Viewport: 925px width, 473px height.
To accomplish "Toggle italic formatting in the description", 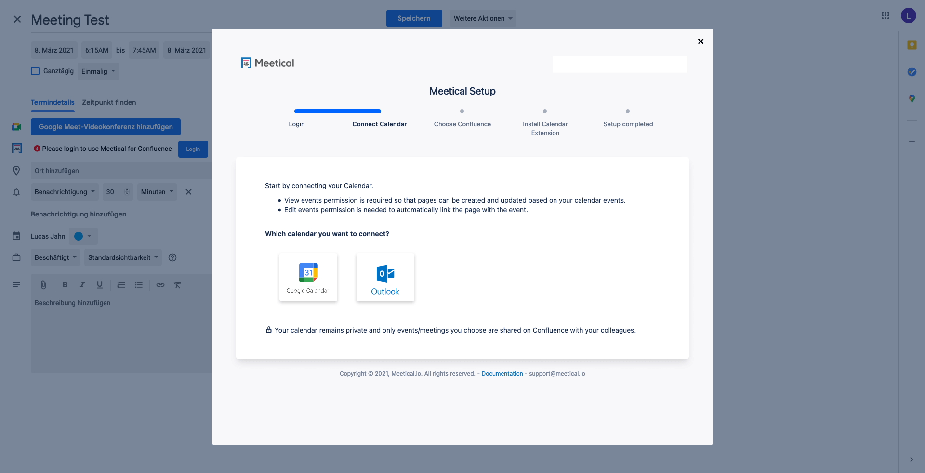I will coord(82,285).
